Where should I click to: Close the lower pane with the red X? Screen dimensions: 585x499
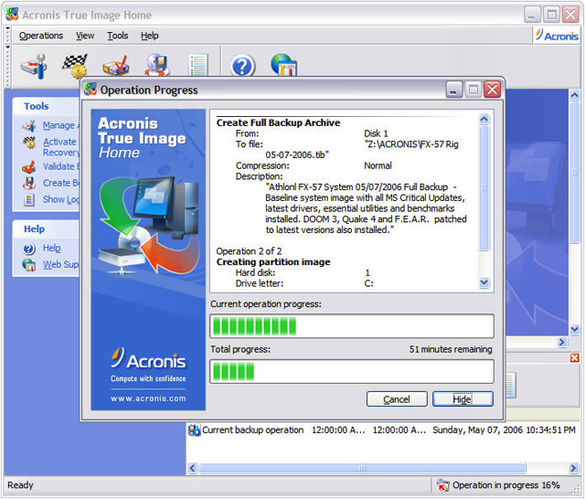[575, 358]
